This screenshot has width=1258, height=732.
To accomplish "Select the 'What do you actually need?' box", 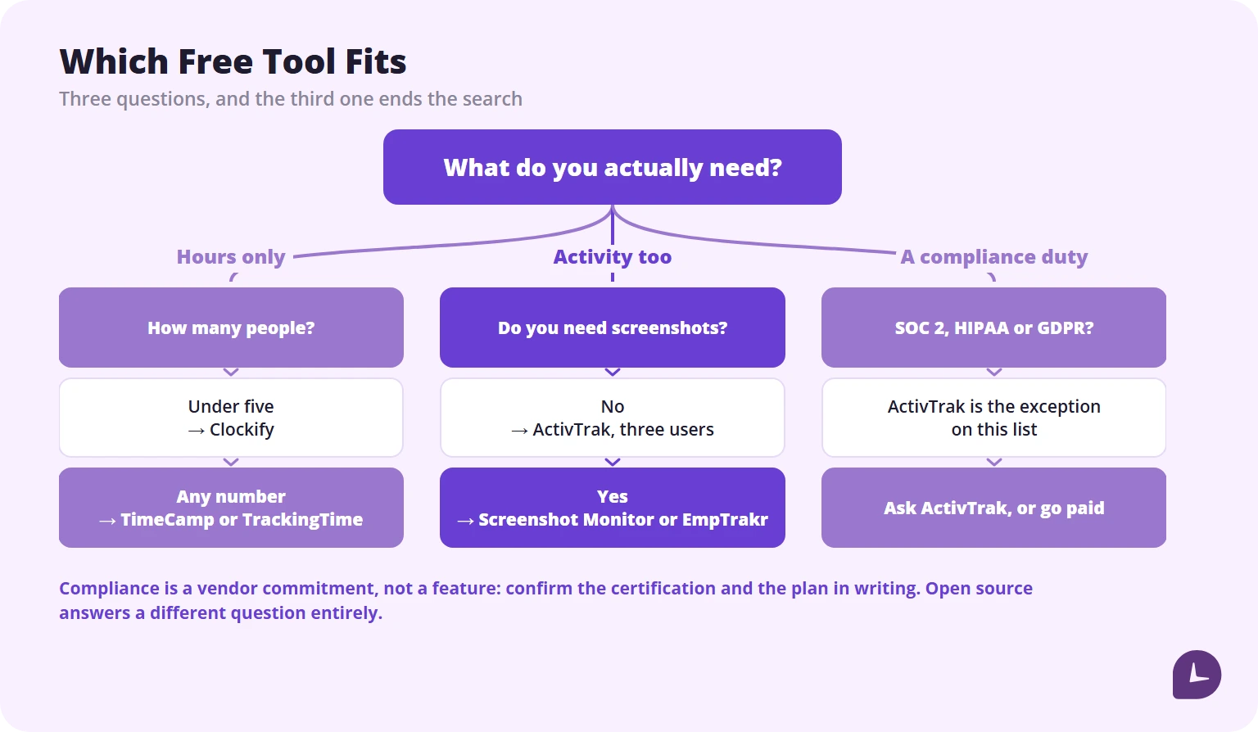I will 613,167.
